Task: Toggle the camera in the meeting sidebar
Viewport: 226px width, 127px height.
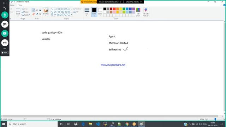Action: (x=5, y=24)
